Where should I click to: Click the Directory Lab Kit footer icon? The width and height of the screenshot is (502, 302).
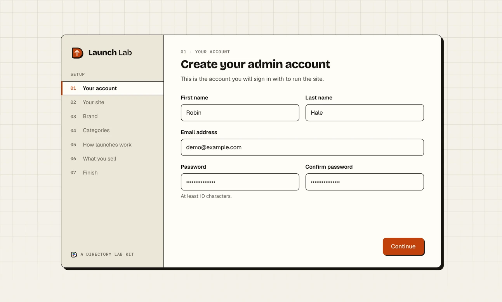pos(74,255)
